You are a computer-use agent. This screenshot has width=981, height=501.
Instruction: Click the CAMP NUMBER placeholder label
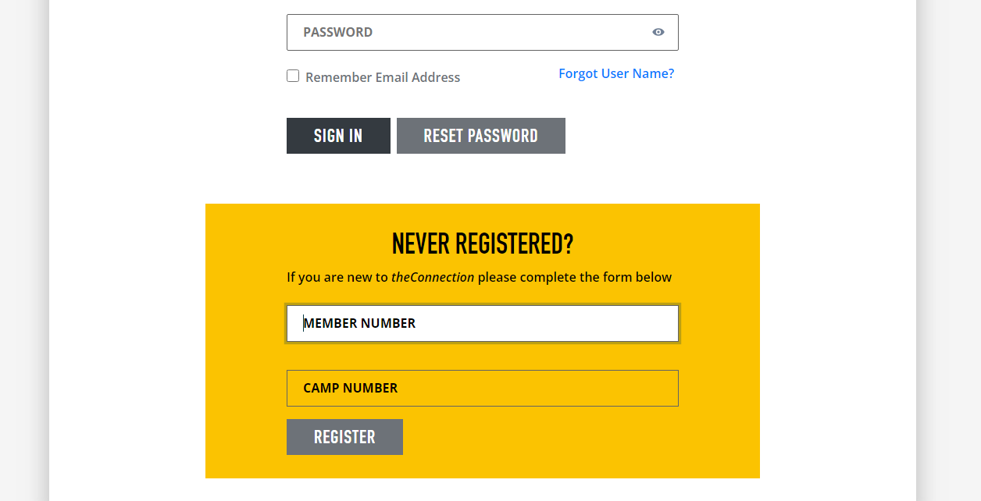(351, 388)
